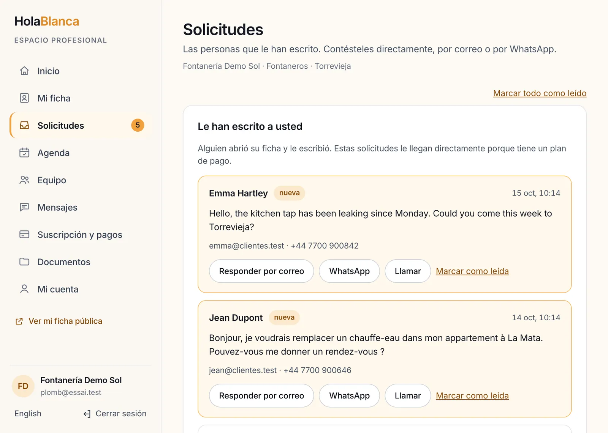Click the 15 oct, 10:14 timestamp
The height and width of the screenshot is (433, 608).
536,193
